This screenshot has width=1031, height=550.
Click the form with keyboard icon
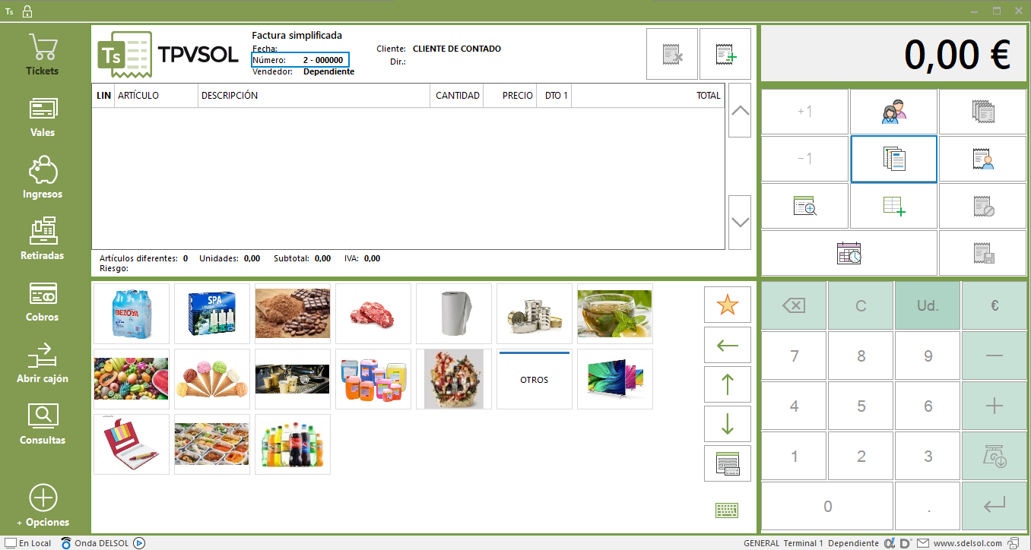[728, 463]
